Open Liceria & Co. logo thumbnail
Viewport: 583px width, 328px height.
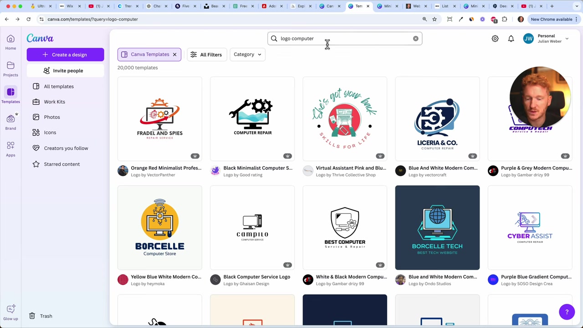[437, 118]
